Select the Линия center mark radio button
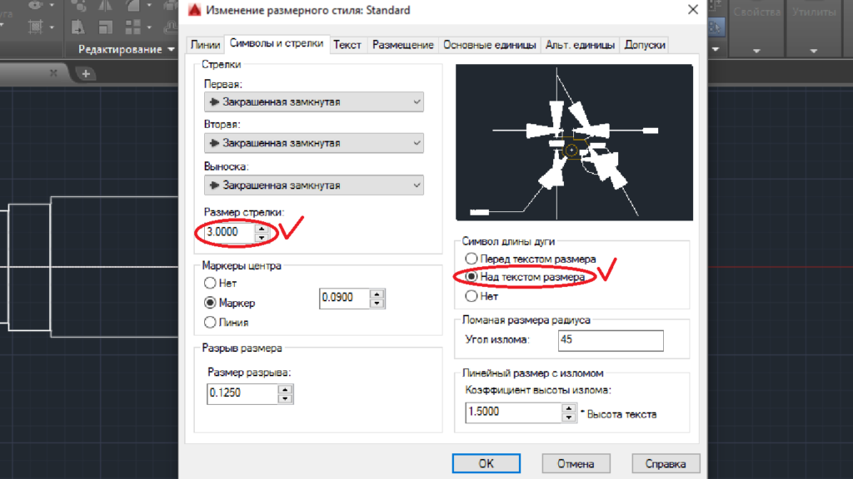Screen dimensions: 853x479 point(211,322)
